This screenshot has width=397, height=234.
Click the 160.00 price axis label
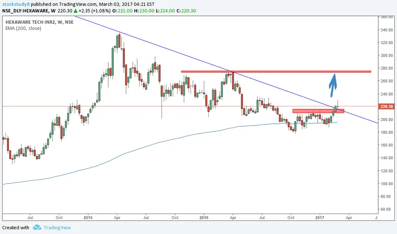[x=387, y=145]
